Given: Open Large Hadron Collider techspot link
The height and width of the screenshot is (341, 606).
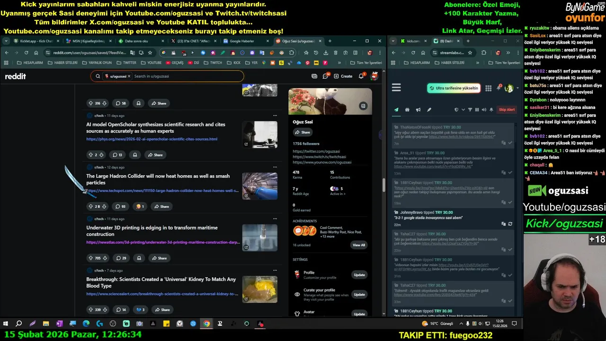Looking at the screenshot, I should click(x=162, y=191).
